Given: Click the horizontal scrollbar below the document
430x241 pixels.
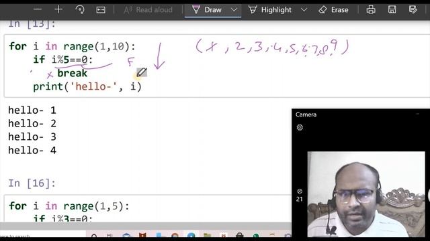Looking at the screenshot, I should pos(145,226).
